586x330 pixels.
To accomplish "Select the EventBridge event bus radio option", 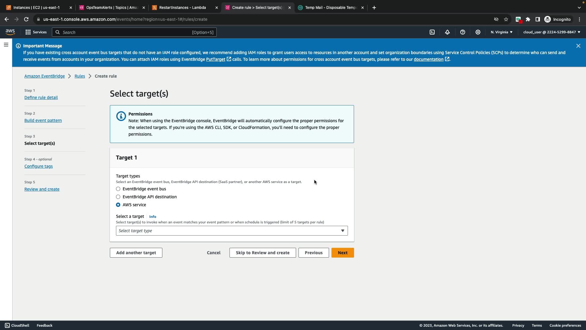I will pos(118,189).
